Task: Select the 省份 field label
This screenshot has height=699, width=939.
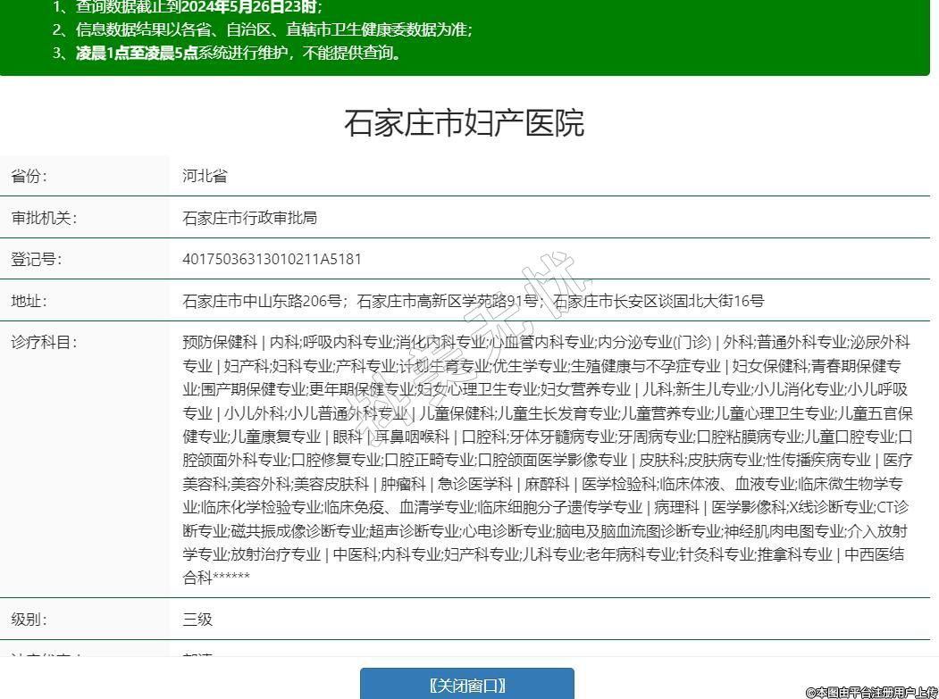Action: pyautogui.click(x=29, y=176)
